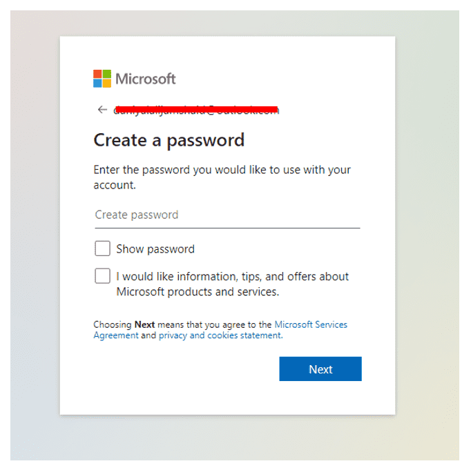The height and width of the screenshot is (468, 471).
Task: Click the redacted email address
Action: [x=197, y=110]
